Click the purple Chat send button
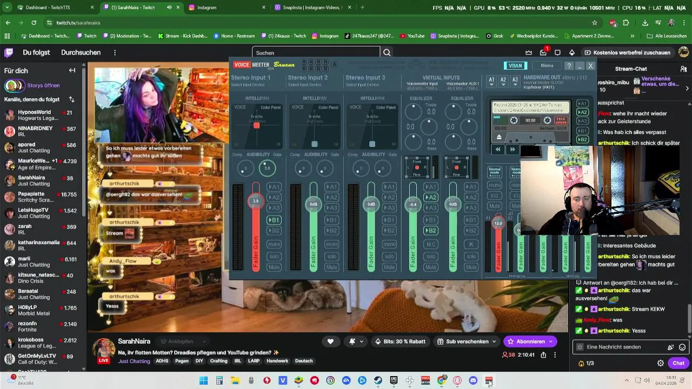The image size is (692, 389). pos(678,363)
